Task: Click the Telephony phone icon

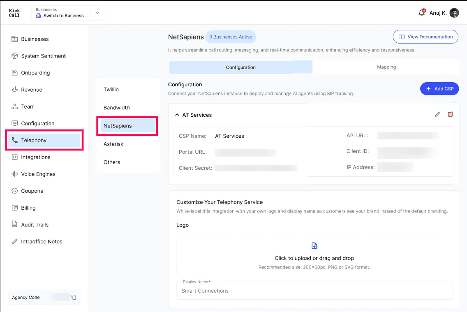Action: [14, 140]
